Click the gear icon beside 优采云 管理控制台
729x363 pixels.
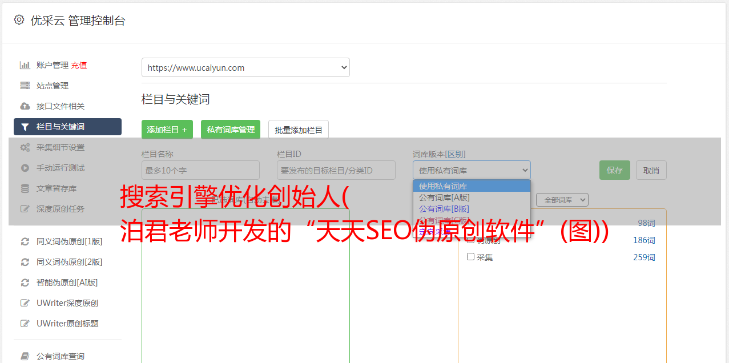click(19, 20)
